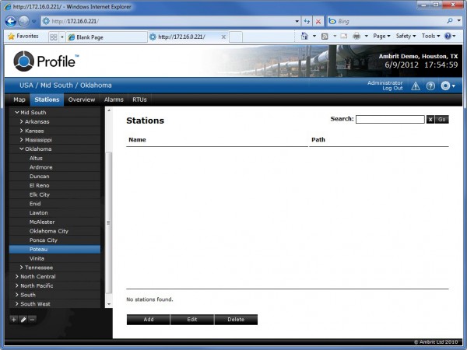Switch to the Map tab
This screenshot has width=467, height=350.
point(19,100)
